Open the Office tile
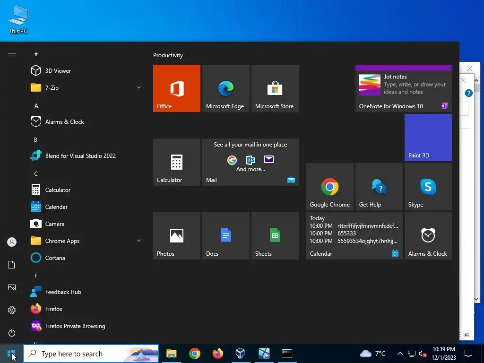484x363 pixels. pyautogui.click(x=177, y=88)
